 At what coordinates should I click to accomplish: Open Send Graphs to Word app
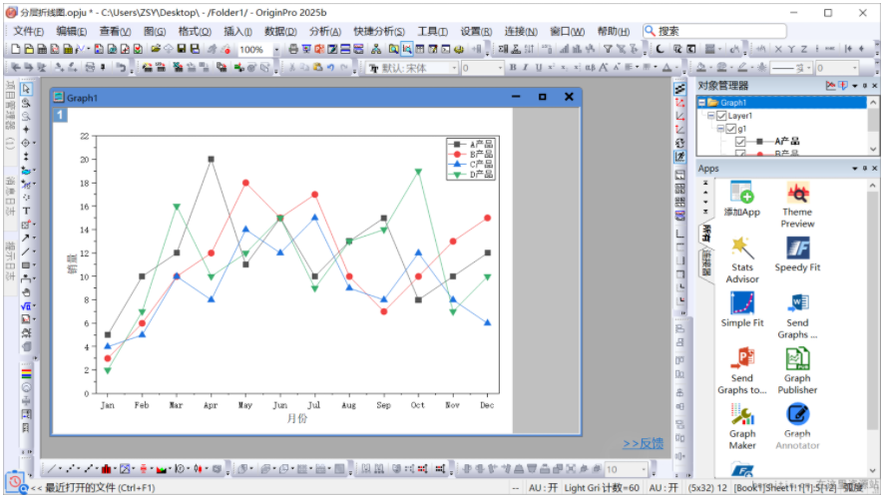(797, 315)
